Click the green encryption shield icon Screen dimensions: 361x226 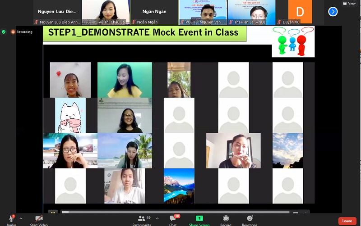[4, 32]
